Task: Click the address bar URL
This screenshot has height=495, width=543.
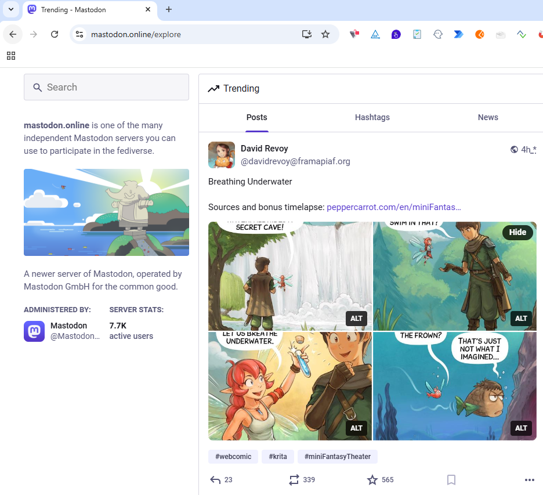Action: click(x=136, y=34)
